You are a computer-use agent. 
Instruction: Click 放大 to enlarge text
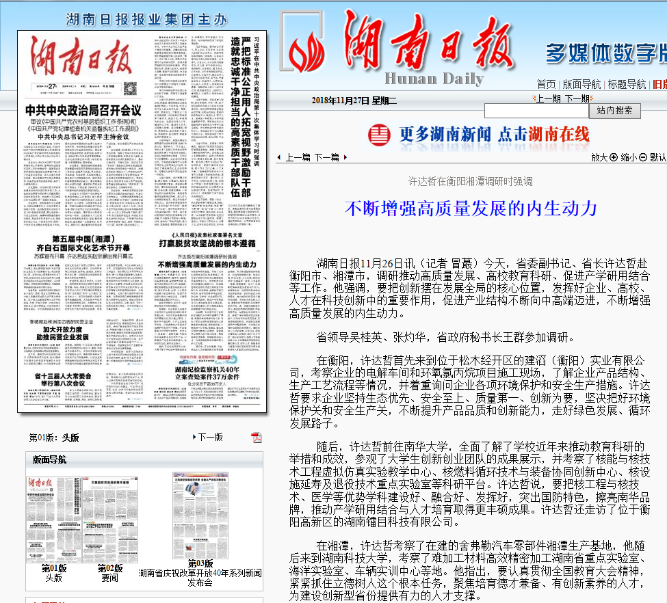[599, 157]
